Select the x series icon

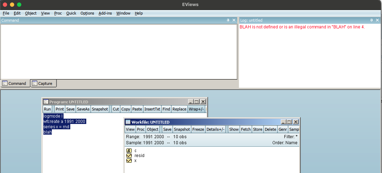tap(129, 161)
